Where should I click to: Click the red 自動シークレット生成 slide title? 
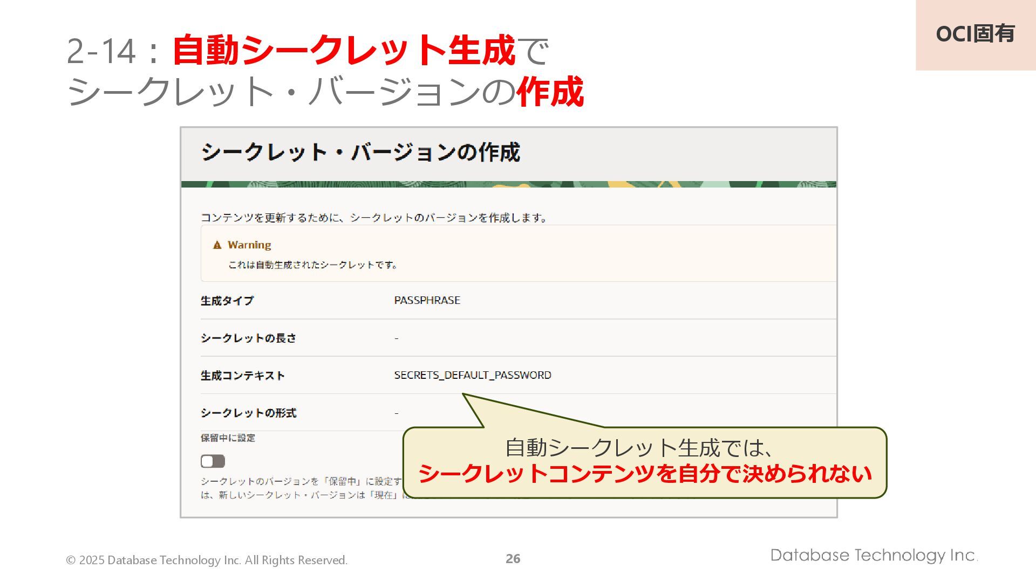(x=344, y=51)
